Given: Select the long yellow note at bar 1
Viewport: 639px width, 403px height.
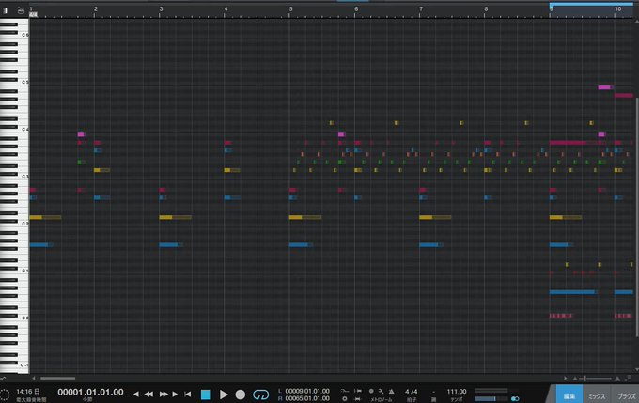Looking at the screenshot, I should [x=45, y=217].
